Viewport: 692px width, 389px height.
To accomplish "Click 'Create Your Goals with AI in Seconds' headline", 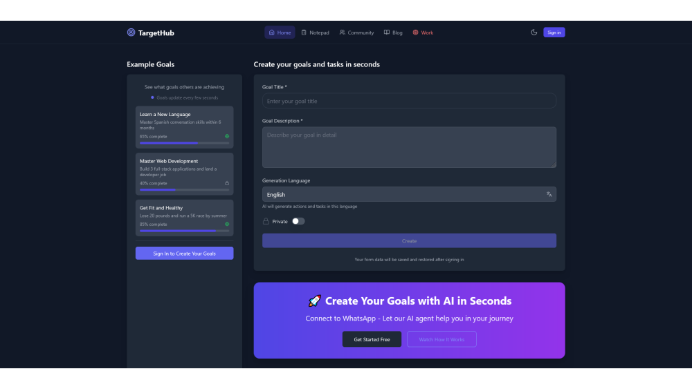I will coord(419,301).
